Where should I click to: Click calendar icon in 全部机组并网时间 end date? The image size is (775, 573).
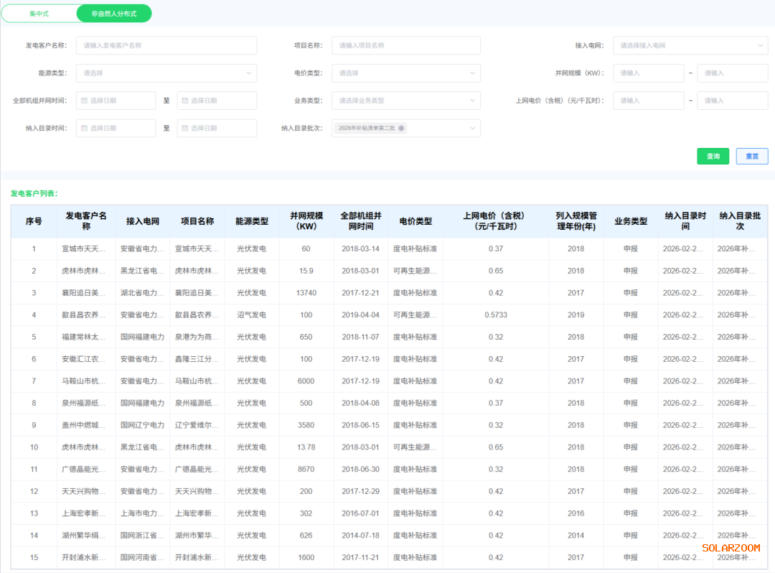(x=184, y=101)
